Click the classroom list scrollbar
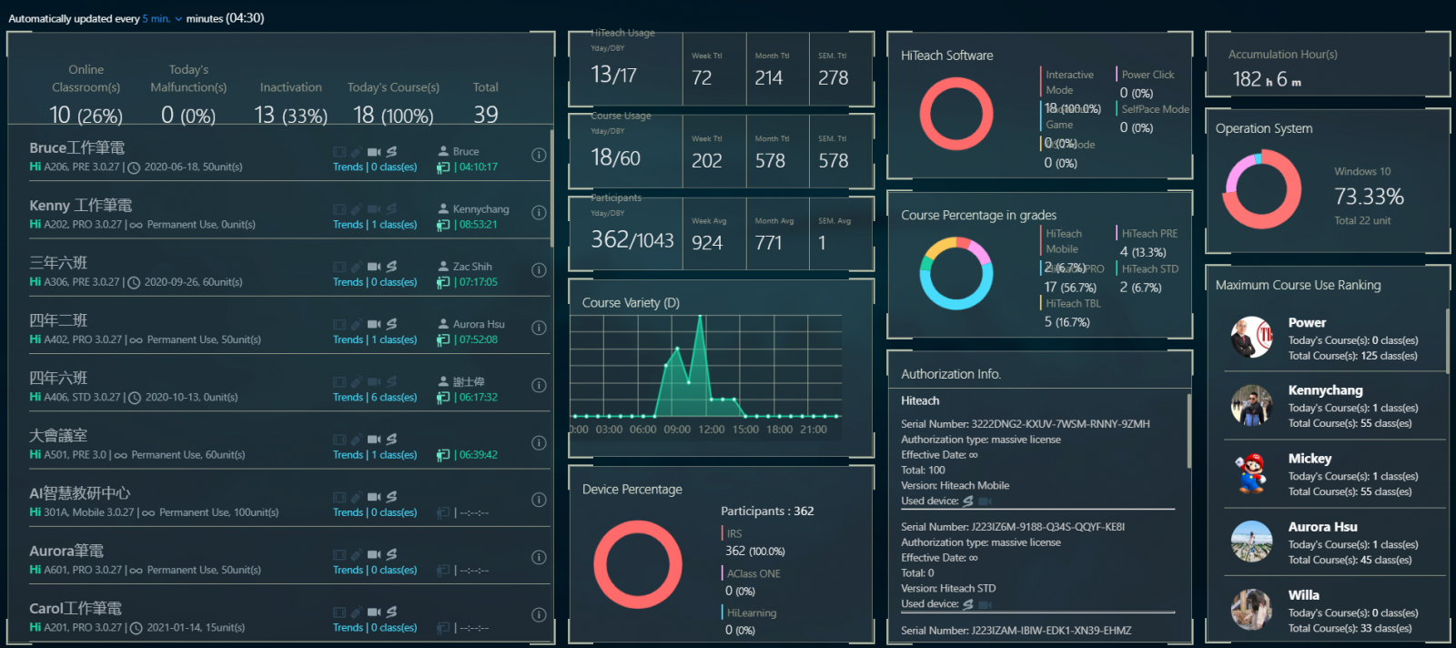The height and width of the screenshot is (648, 1456). (551, 187)
